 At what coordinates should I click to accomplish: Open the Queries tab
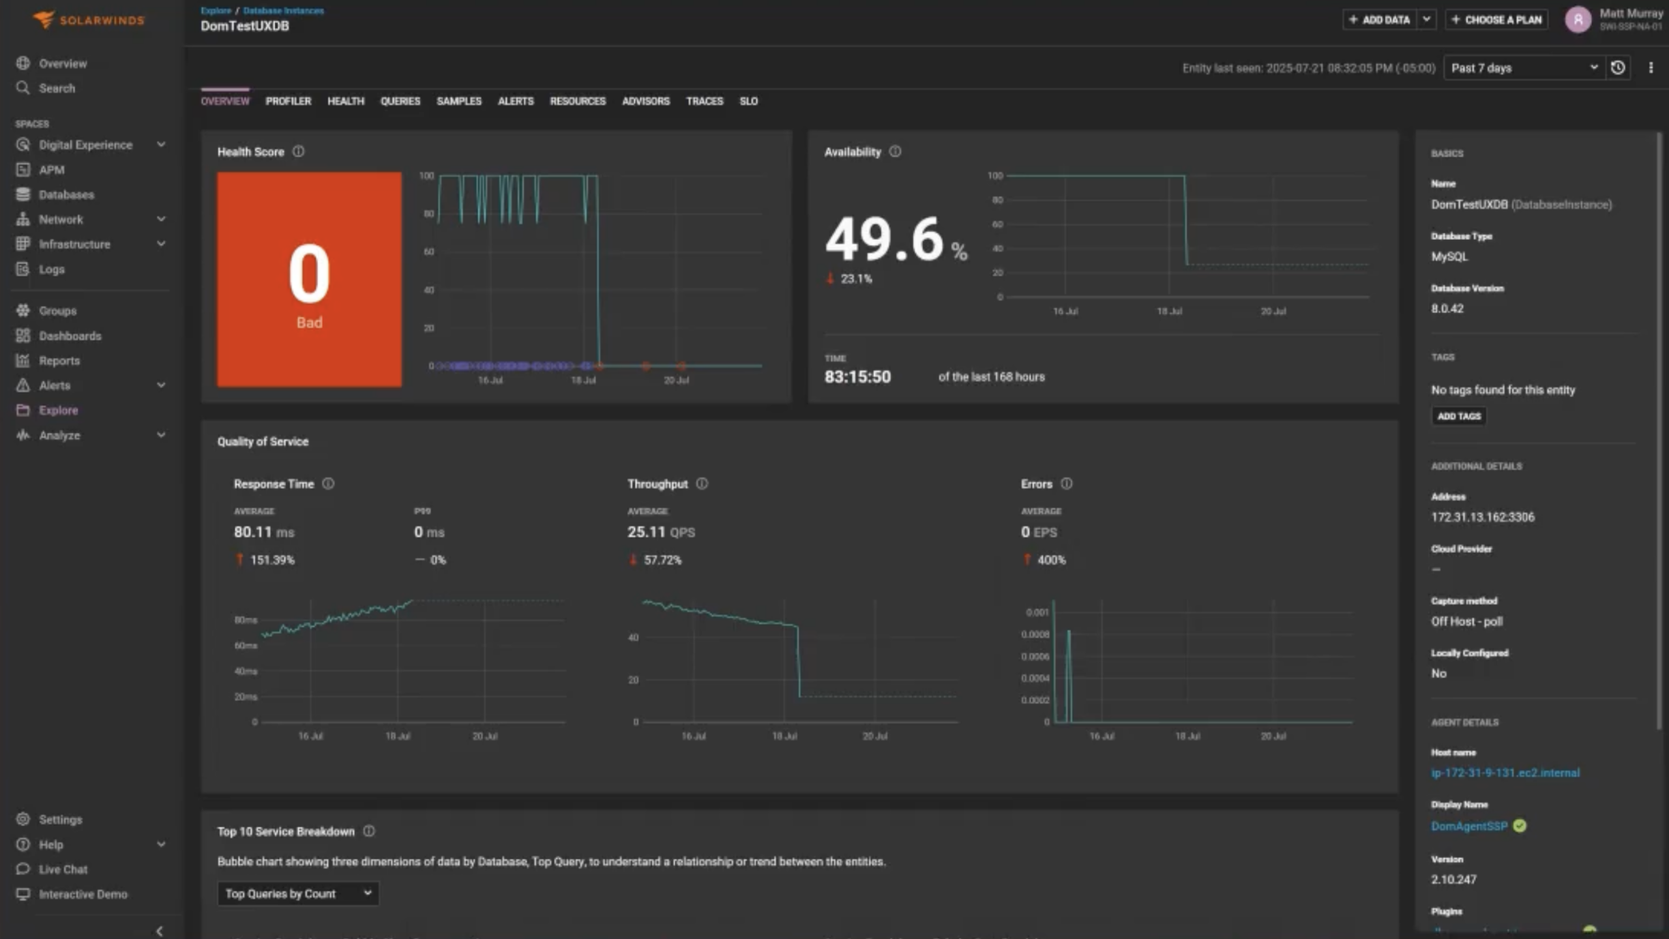click(x=400, y=101)
